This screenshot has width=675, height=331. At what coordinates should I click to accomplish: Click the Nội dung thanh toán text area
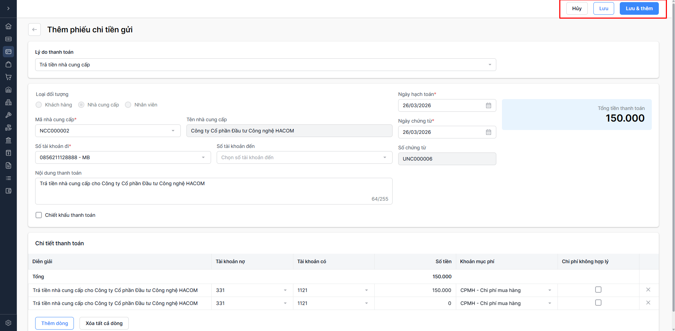pos(214,191)
